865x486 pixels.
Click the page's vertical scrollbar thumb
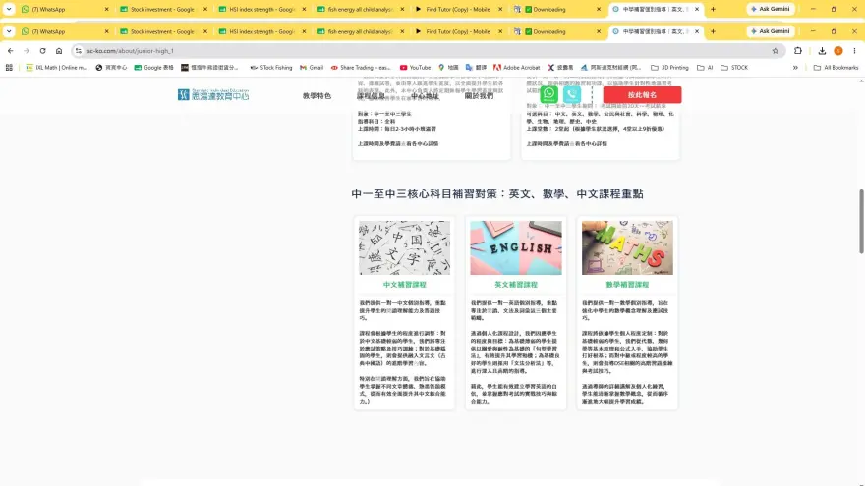861,221
